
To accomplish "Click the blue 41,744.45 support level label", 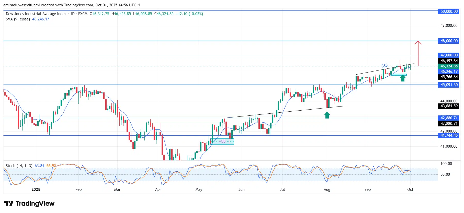I will tap(449, 135).
